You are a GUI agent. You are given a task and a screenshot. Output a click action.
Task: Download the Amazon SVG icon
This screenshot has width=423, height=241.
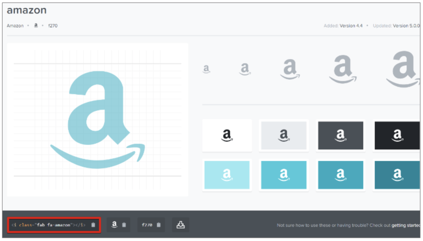click(180, 225)
